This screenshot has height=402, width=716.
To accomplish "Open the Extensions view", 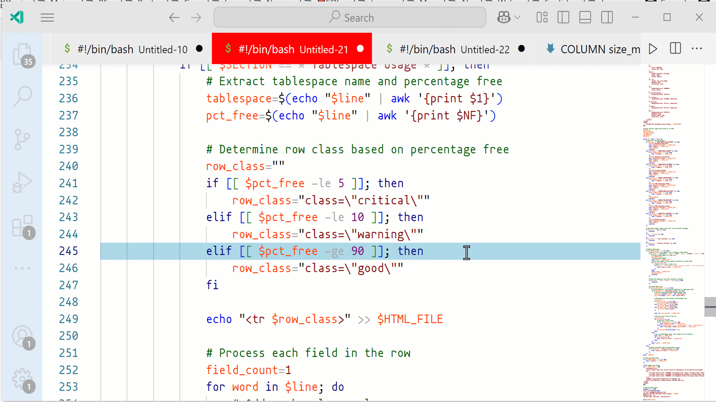I will click(22, 226).
